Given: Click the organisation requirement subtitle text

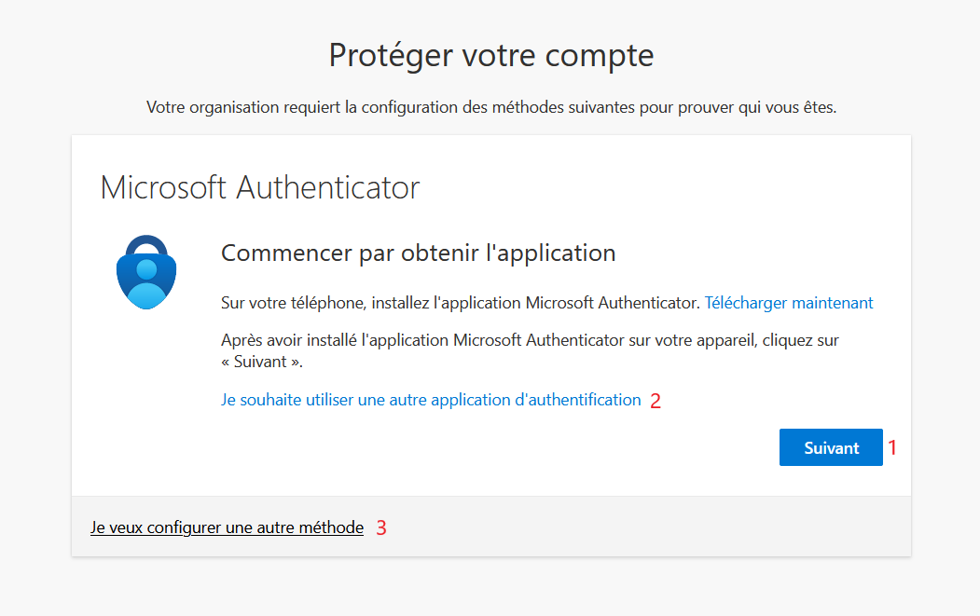Looking at the screenshot, I should 491,107.
